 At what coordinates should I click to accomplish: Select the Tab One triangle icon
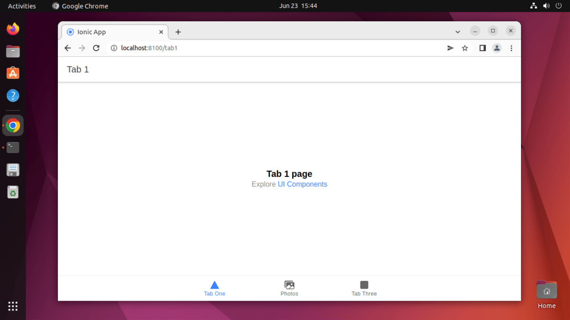pos(214,285)
